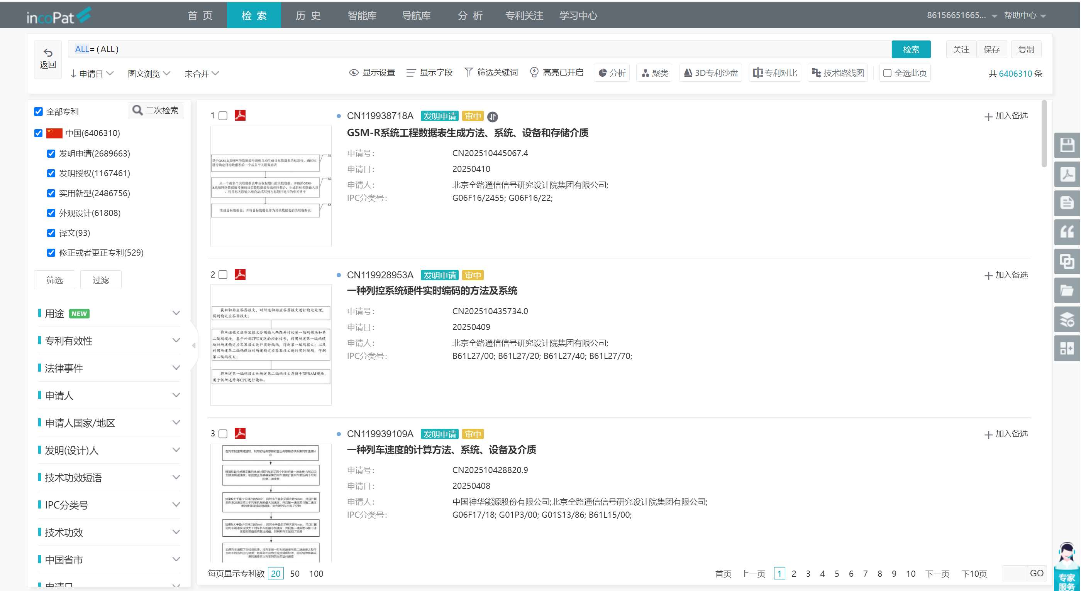
Task: Go to the 智能库 navigation tab
Action: click(x=362, y=15)
